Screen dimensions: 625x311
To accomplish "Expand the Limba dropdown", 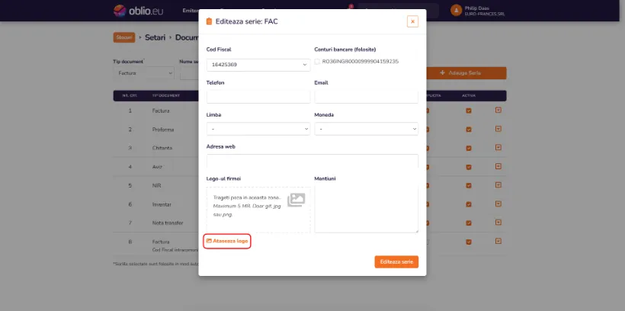I will coord(258,129).
